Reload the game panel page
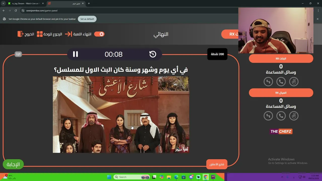This screenshot has height=181, width=322. click(x=16, y=11)
